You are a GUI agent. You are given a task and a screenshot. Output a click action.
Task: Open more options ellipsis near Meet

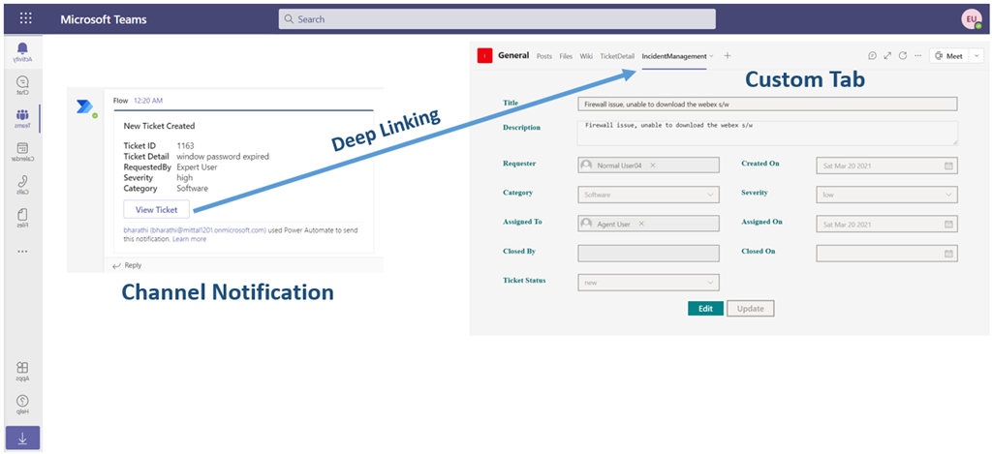click(x=918, y=55)
